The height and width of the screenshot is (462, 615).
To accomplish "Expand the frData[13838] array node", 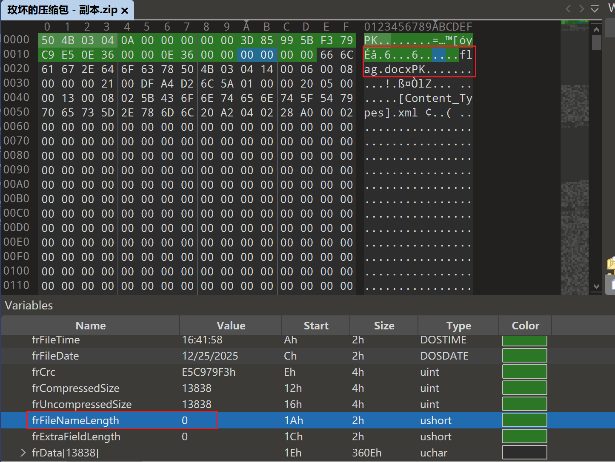I will [23, 453].
